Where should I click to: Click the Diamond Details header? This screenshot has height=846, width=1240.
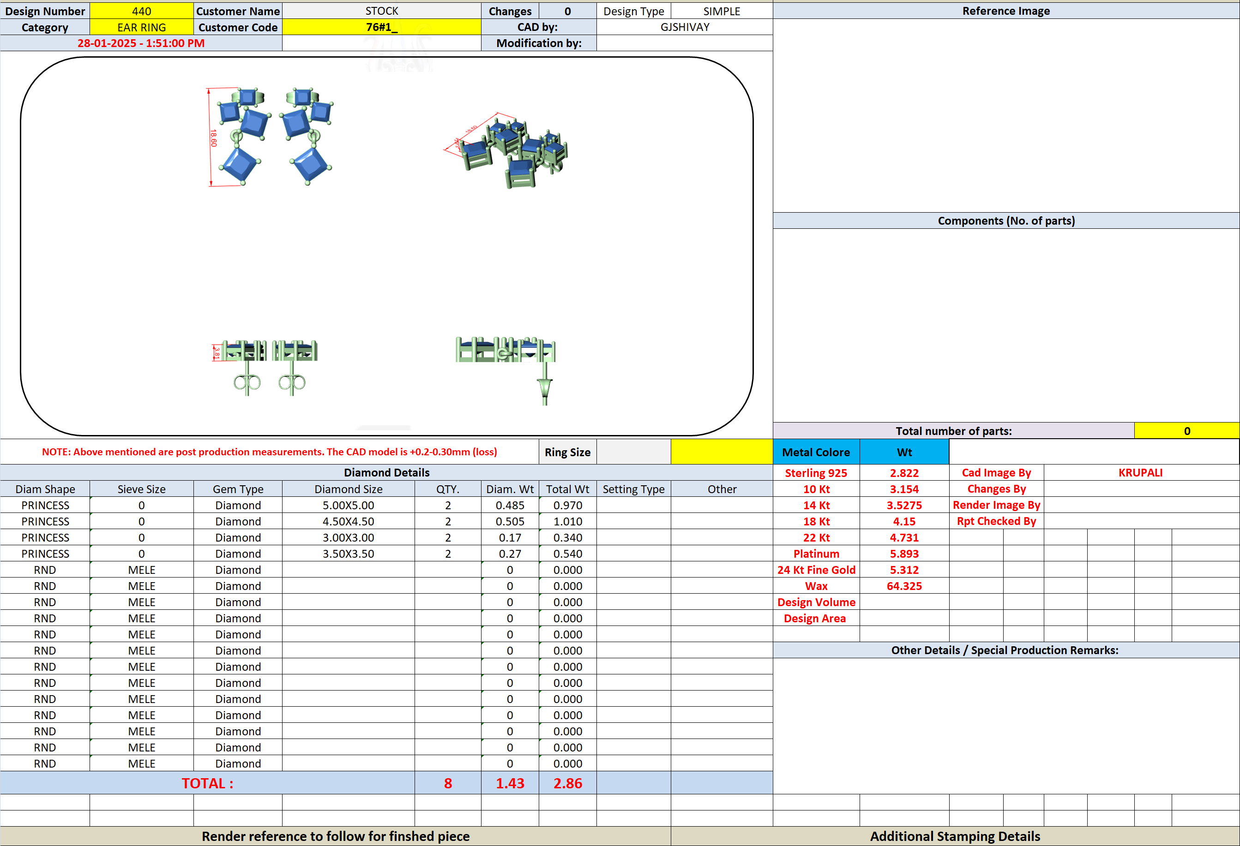coord(386,472)
